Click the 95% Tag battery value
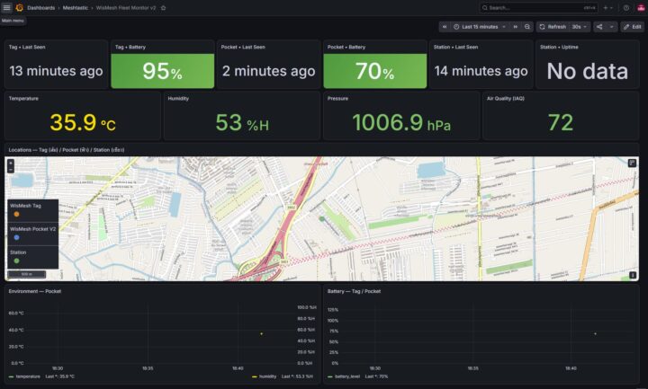 click(x=162, y=71)
